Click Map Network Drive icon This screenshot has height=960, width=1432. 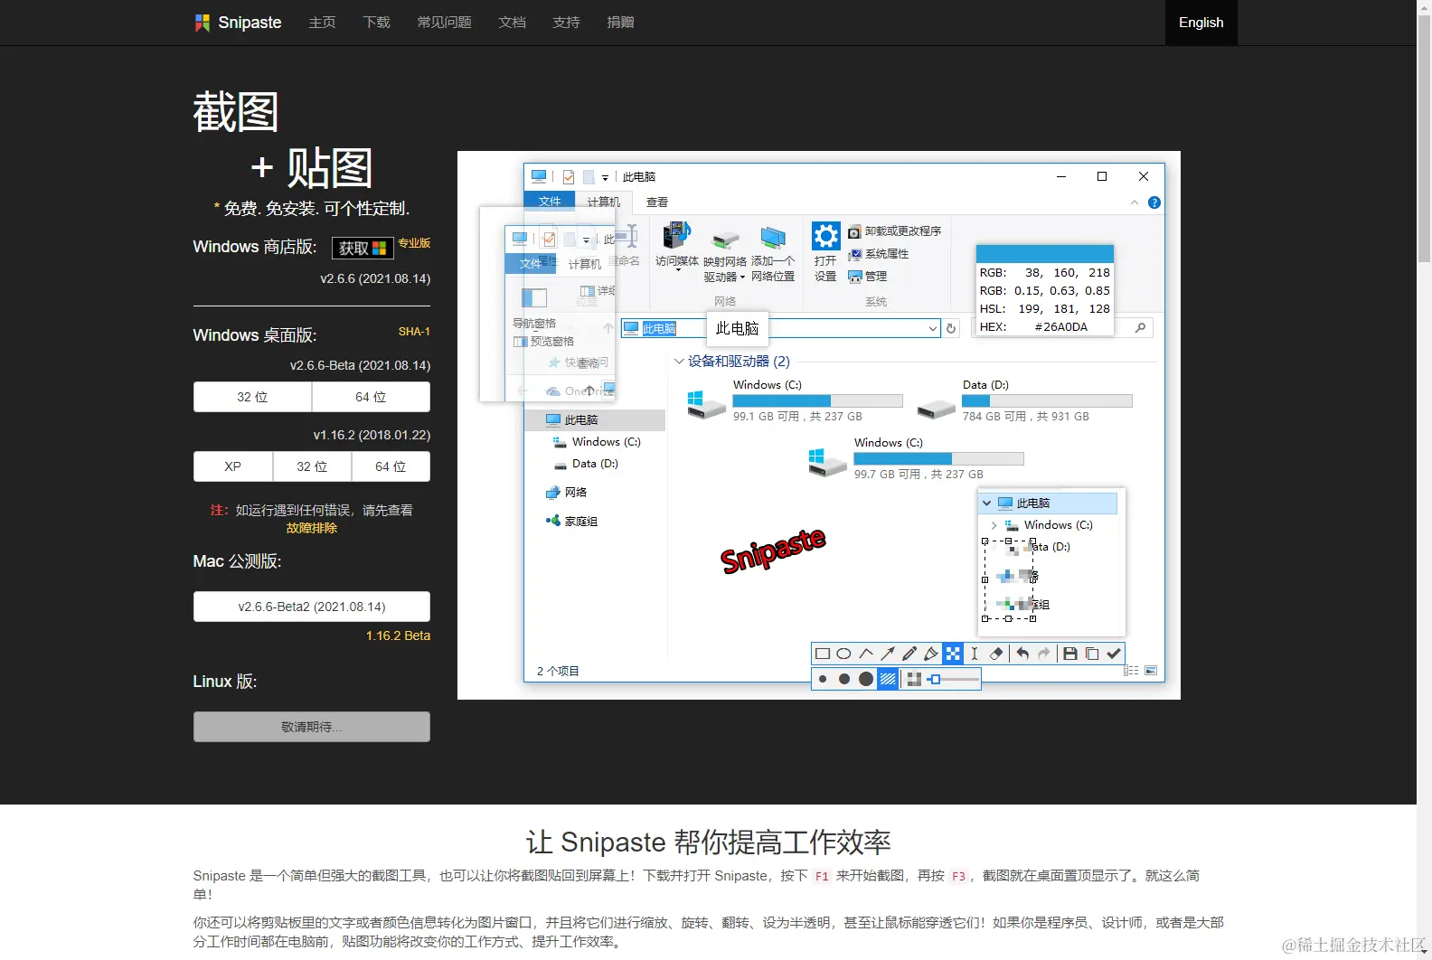click(x=725, y=240)
